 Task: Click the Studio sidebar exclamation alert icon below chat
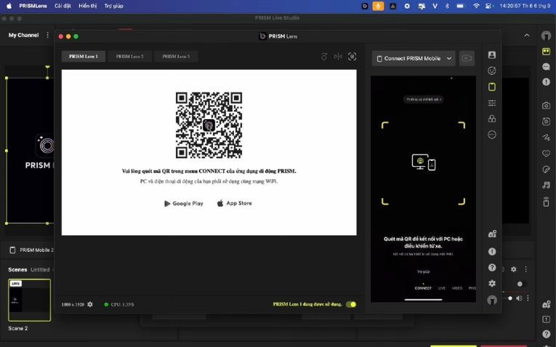pyautogui.click(x=546, y=82)
